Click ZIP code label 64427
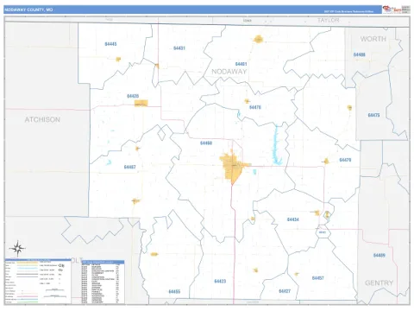The image size is (414, 311). tap(285, 291)
